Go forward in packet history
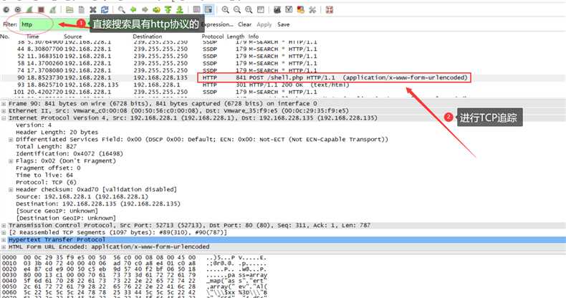The height and width of the screenshot is (298, 566). click(x=145, y=10)
